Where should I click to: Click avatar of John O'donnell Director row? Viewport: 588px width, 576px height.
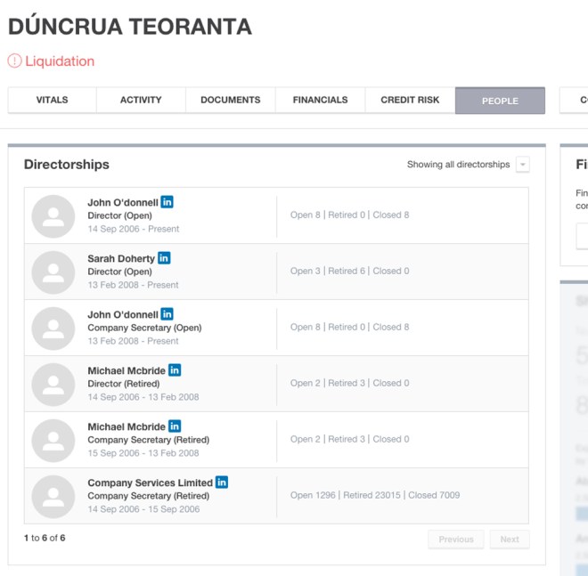point(53,216)
